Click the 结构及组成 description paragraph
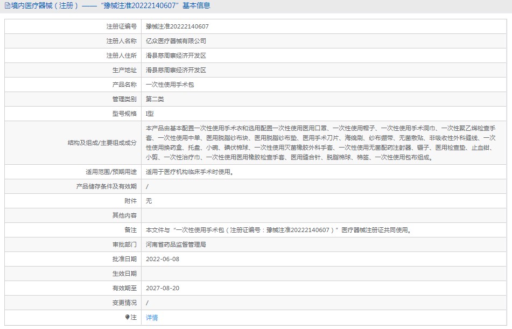 pyautogui.click(x=321, y=143)
